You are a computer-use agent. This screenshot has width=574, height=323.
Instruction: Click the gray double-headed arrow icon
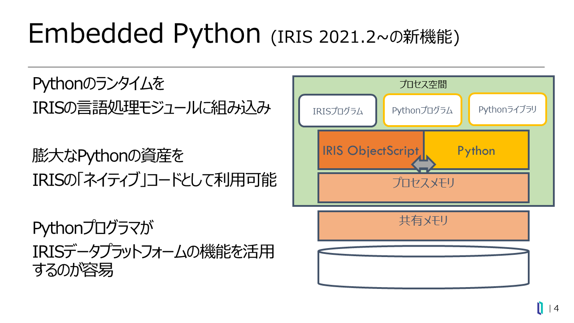(x=424, y=164)
